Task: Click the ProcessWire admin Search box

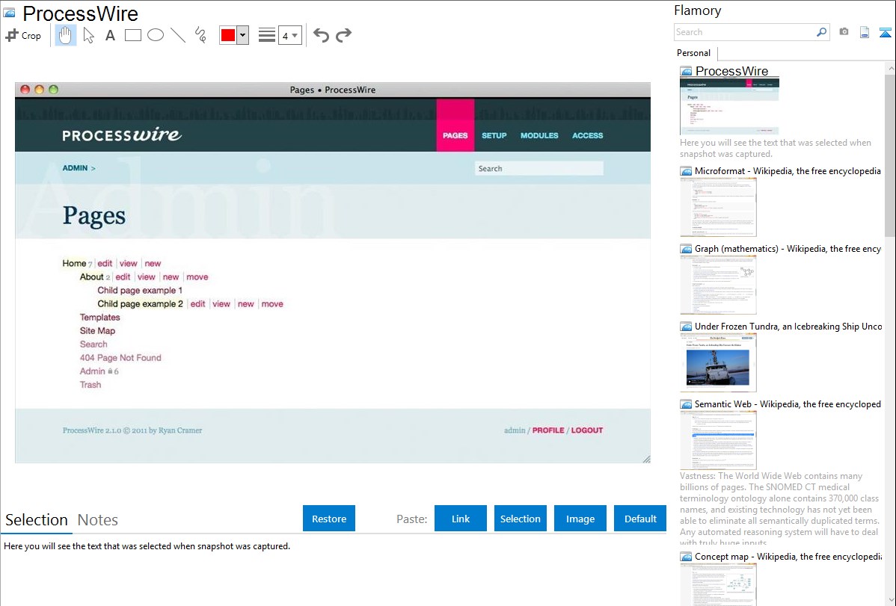Action: tap(538, 168)
